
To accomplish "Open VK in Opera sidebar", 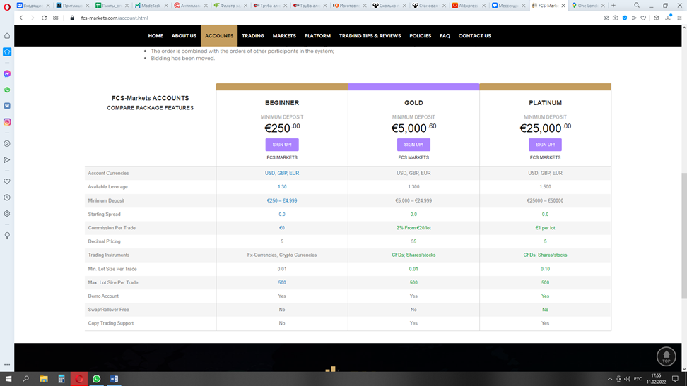I will 7,106.
